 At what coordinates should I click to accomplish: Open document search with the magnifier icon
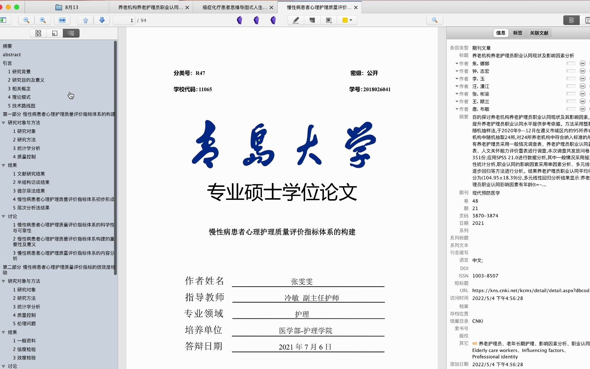[434, 20]
